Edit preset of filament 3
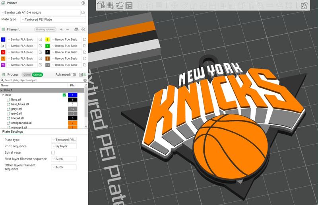The image size is (318, 205). click(41, 46)
